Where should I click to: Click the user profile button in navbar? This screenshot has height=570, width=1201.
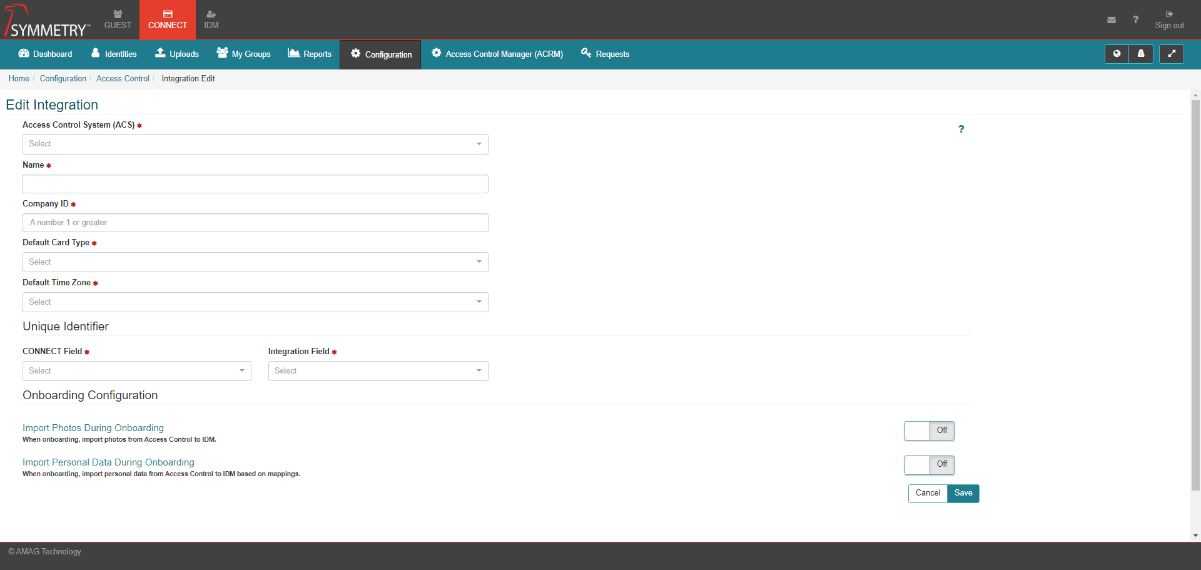(1141, 54)
